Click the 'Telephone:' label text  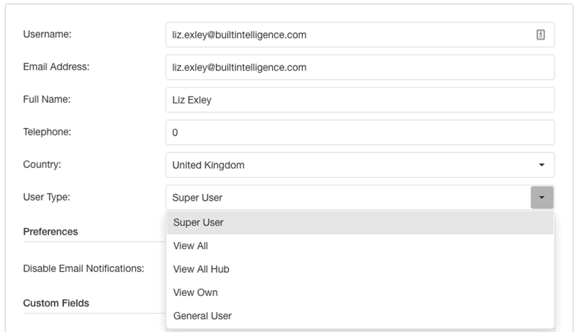[x=47, y=132]
